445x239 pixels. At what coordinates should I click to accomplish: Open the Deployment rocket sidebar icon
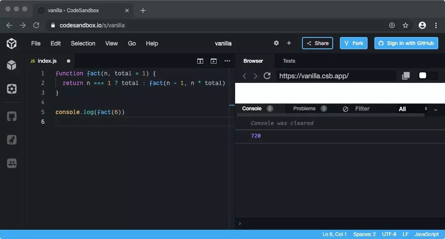[x=12, y=140]
